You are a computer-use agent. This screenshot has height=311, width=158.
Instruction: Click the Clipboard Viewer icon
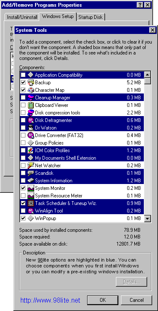[x=30, y=105]
